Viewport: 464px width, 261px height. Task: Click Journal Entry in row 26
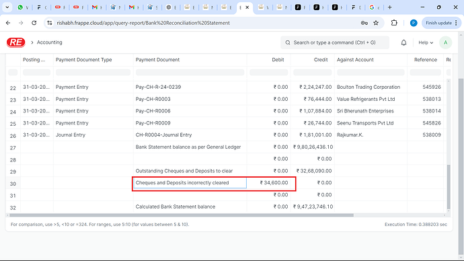pyautogui.click(x=71, y=135)
